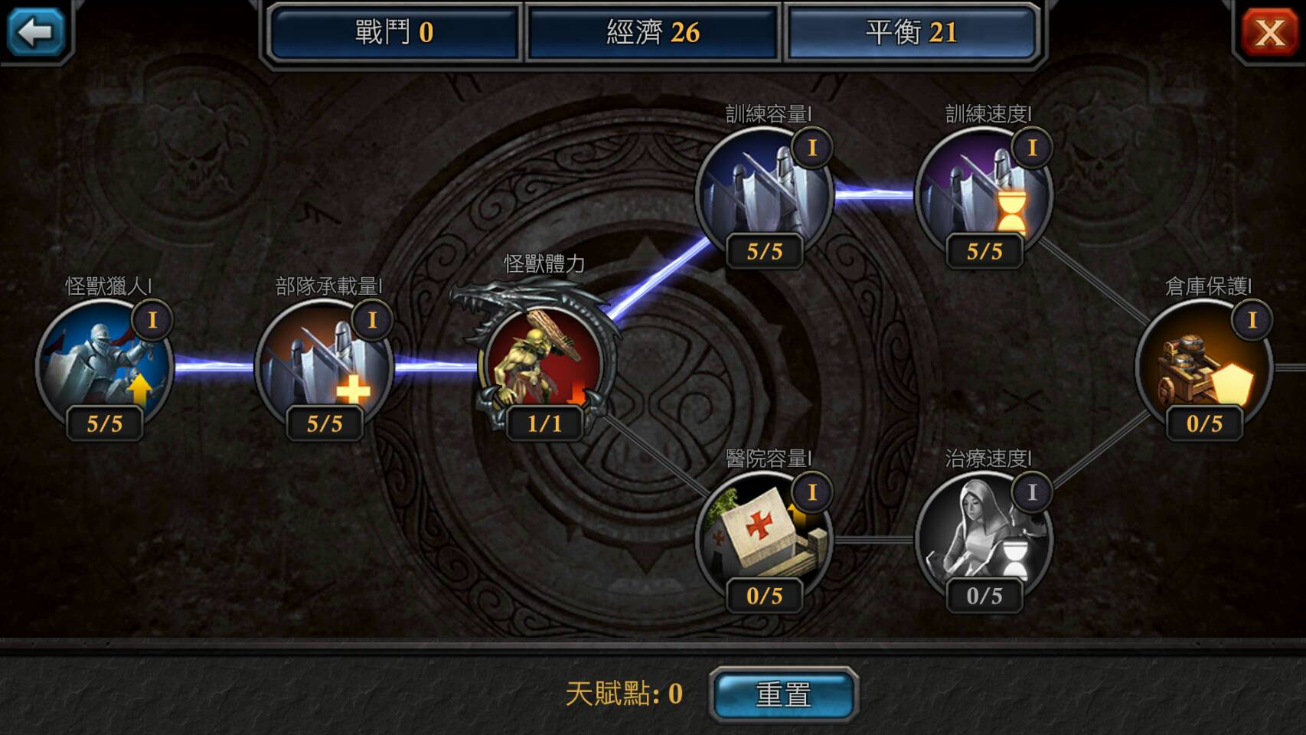1306x735 pixels.
Task: Click the 天賦點: 0 talent points label
Action: coord(624,694)
